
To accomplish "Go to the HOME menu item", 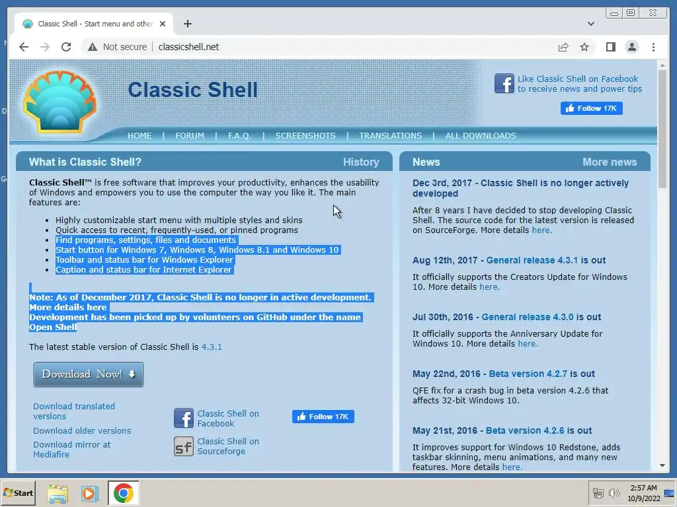I will click(x=139, y=136).
